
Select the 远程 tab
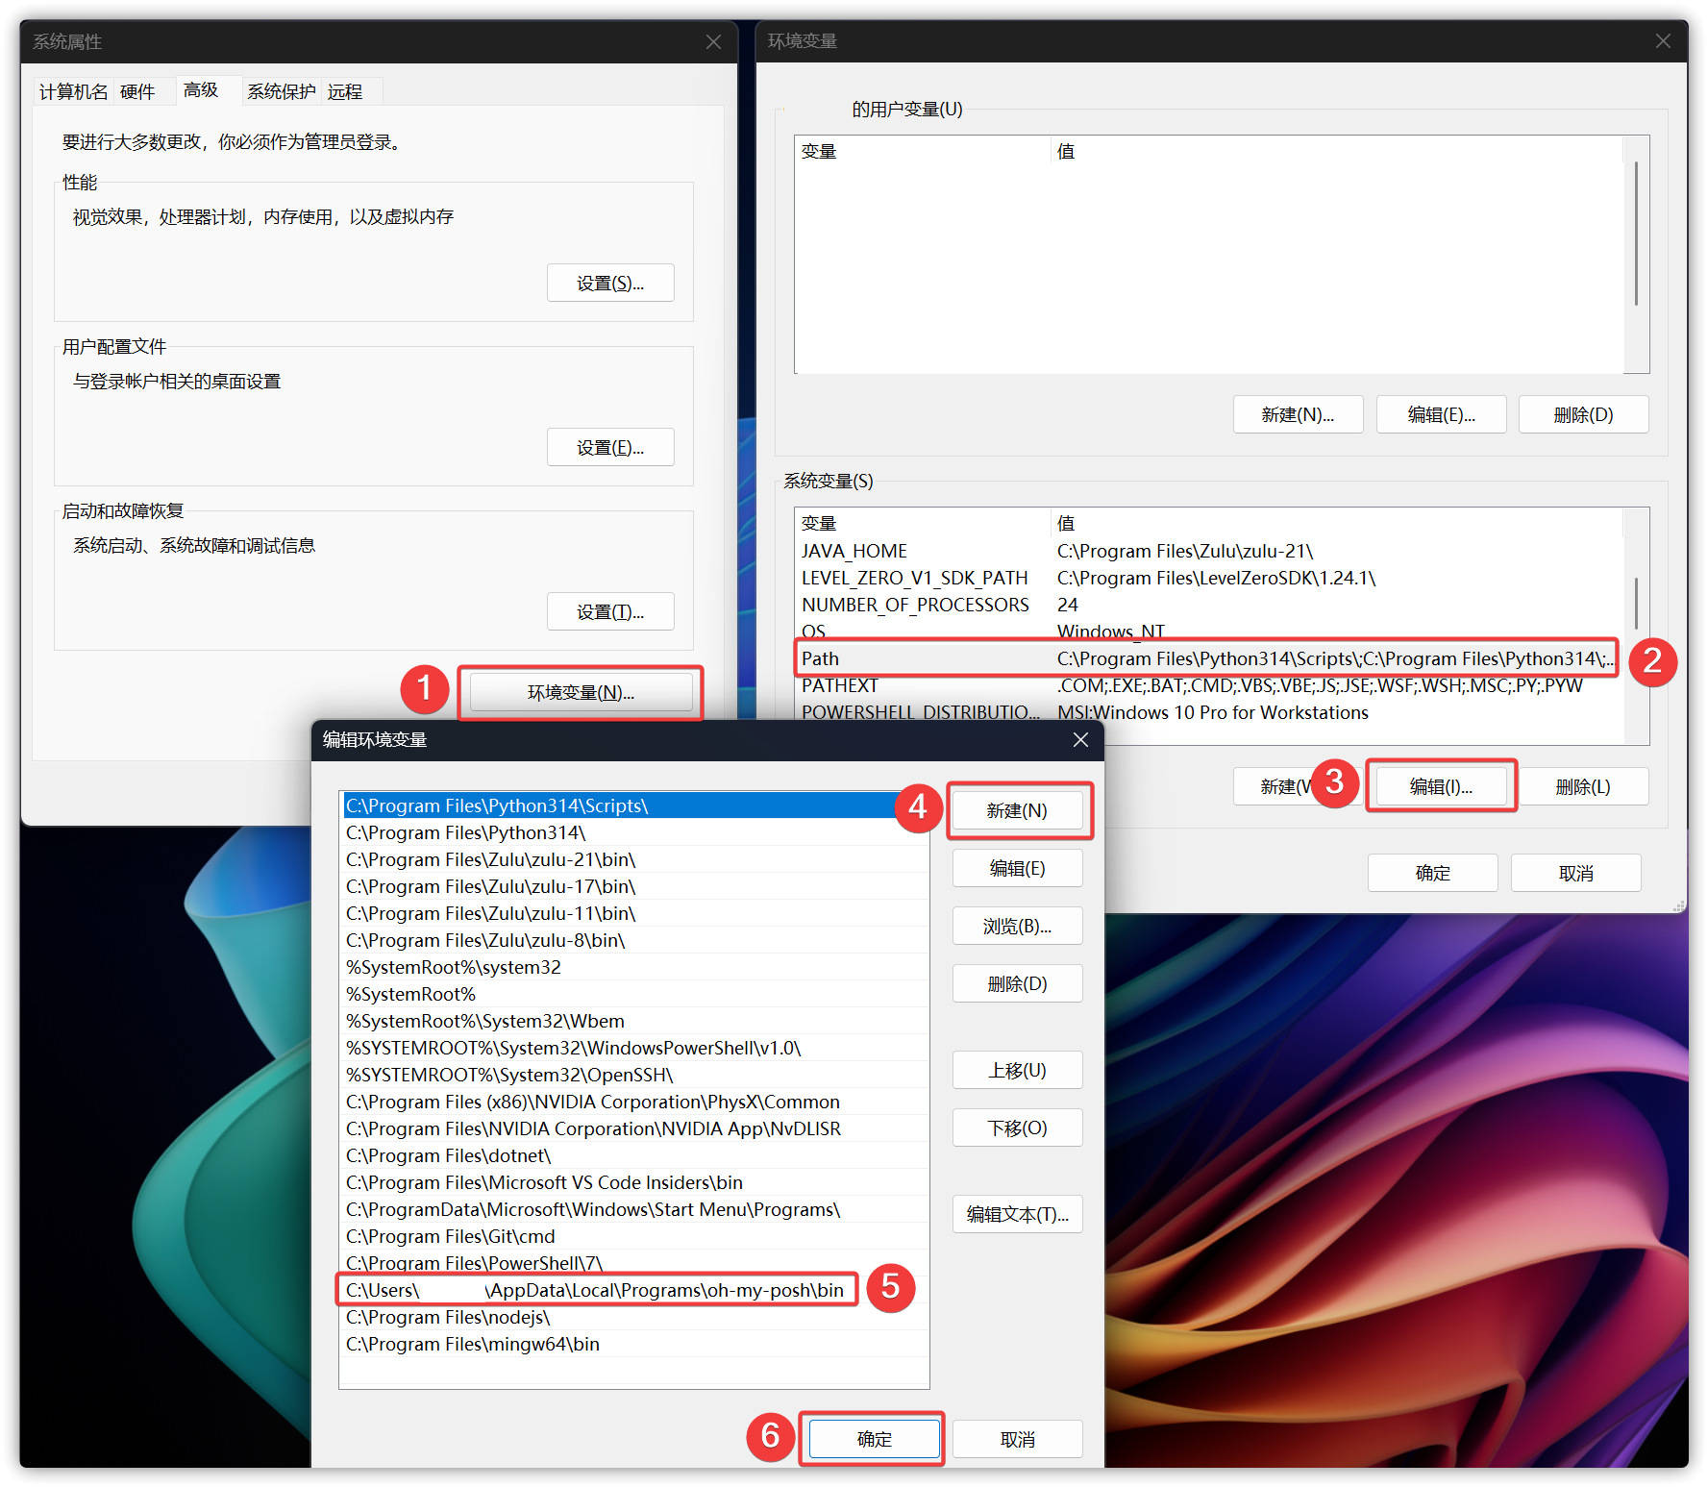click(345, 92)
